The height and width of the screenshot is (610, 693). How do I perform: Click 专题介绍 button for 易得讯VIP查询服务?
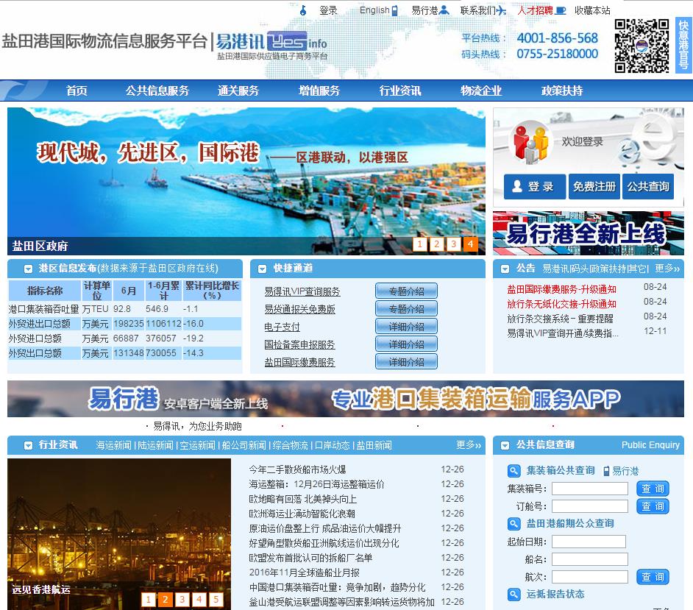tap(406, 291)
